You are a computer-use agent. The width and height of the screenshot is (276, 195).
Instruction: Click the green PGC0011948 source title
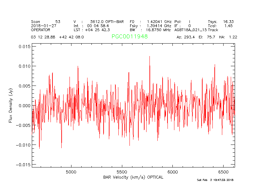129,37
